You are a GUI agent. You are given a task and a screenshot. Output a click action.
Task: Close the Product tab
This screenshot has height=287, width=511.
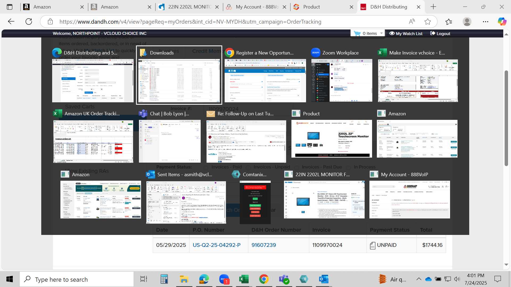tap(352, 7)
